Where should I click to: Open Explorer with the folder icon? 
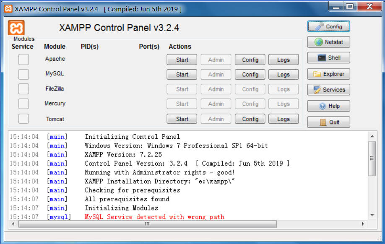tap(328, 74)
